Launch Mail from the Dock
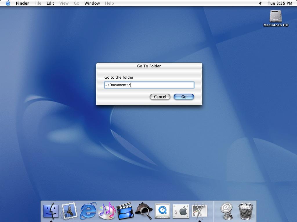297x222 pixels. click(69, 211)
